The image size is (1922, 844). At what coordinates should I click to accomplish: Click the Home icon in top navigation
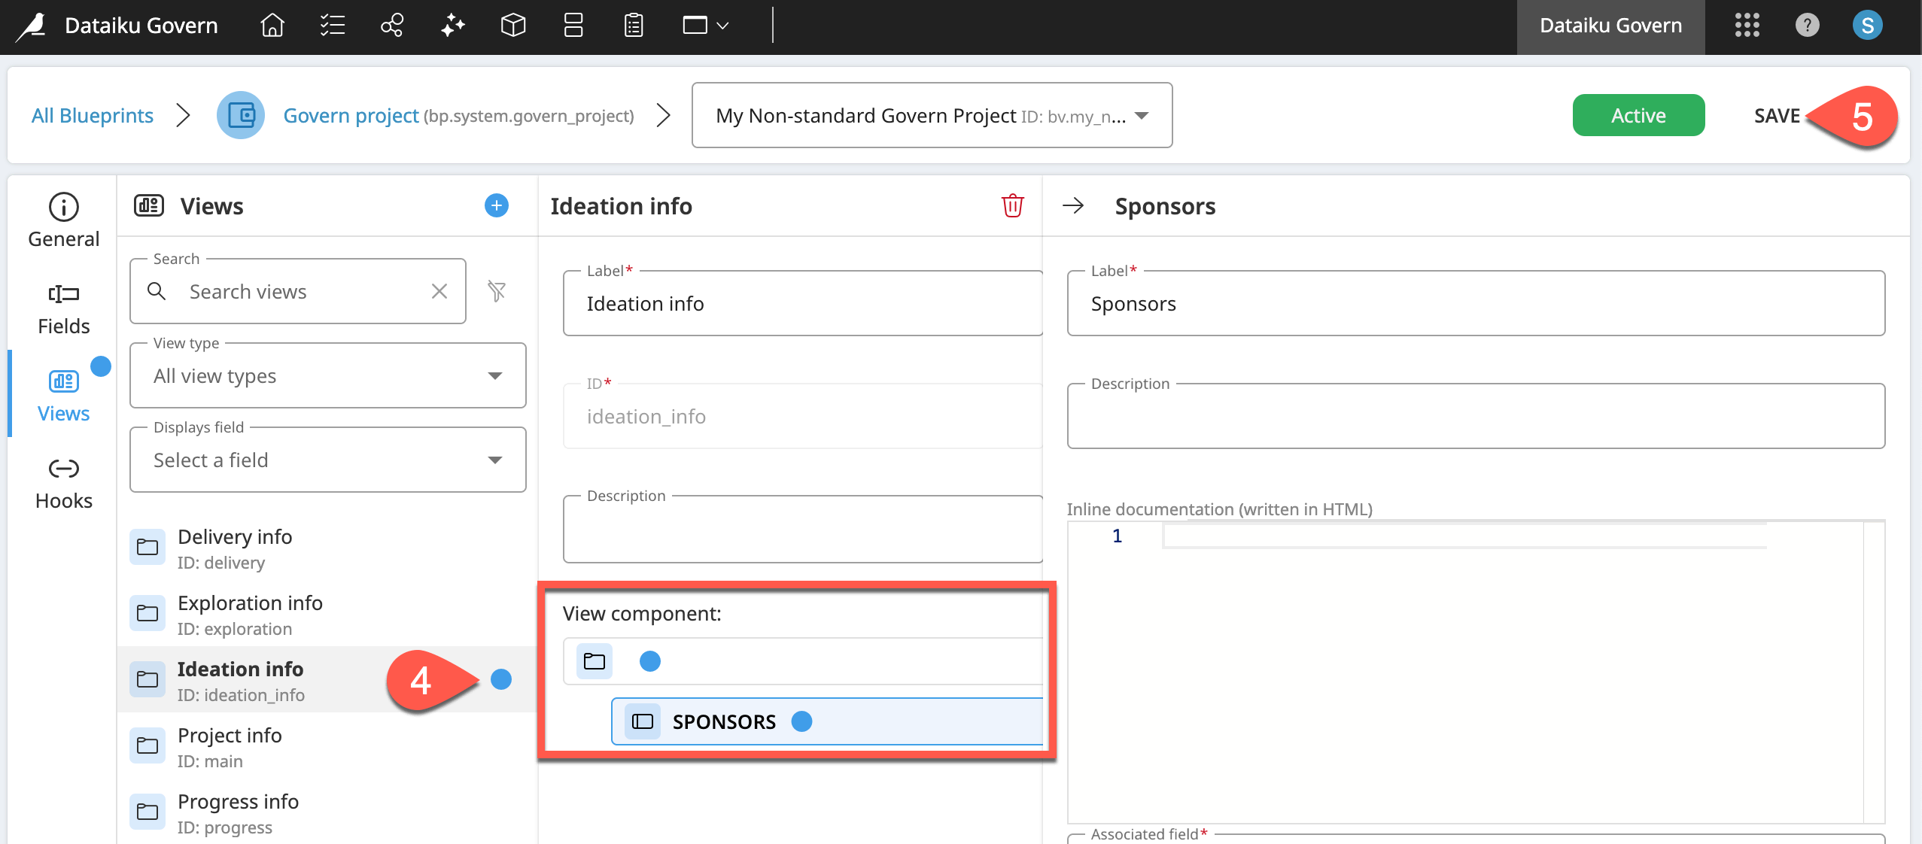tap(272, 26)
